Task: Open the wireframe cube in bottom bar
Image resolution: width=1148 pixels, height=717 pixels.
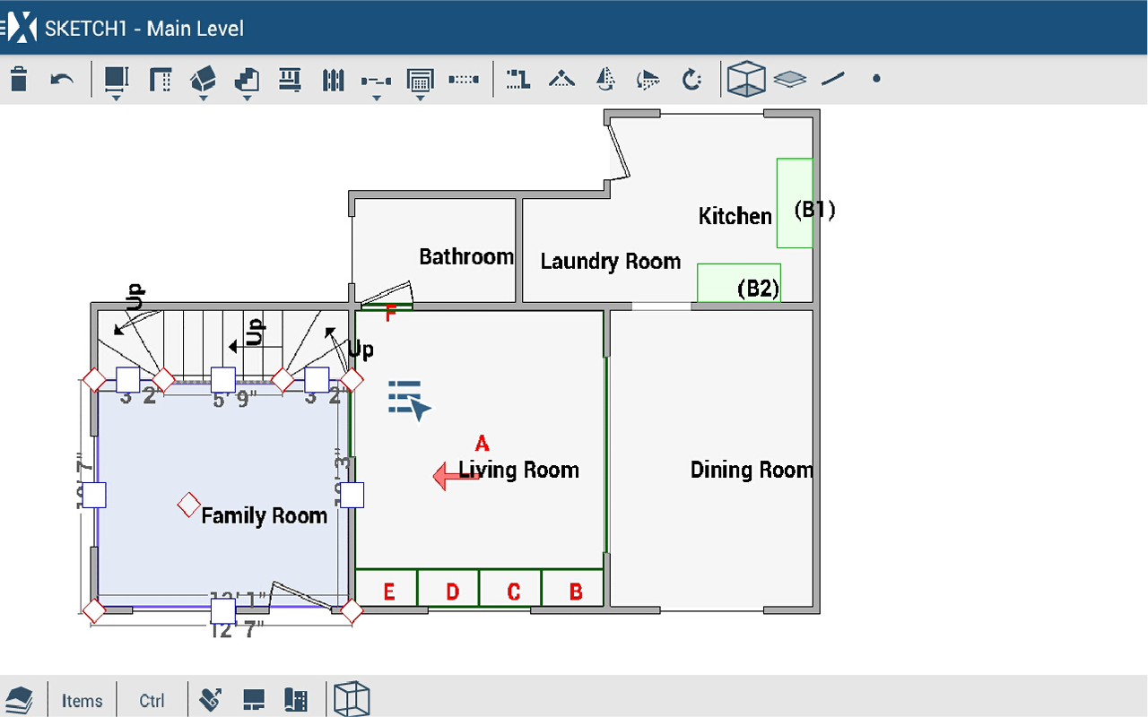Action: [x=351, y=698]
